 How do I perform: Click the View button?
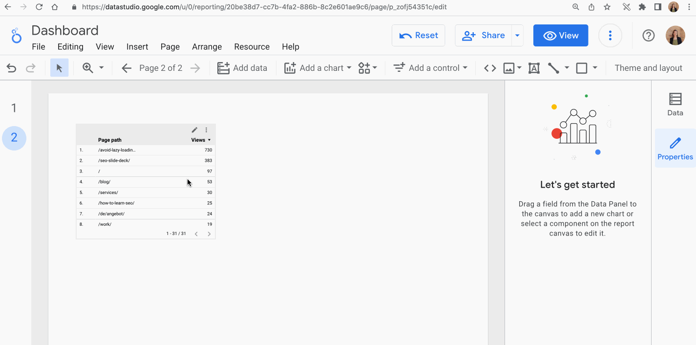pos(560,35)
